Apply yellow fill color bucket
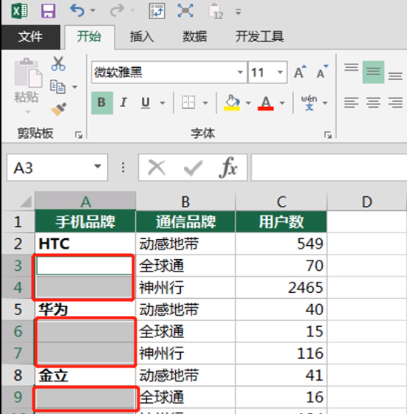This screenshot has height=414, width=407. click(231, 103)
